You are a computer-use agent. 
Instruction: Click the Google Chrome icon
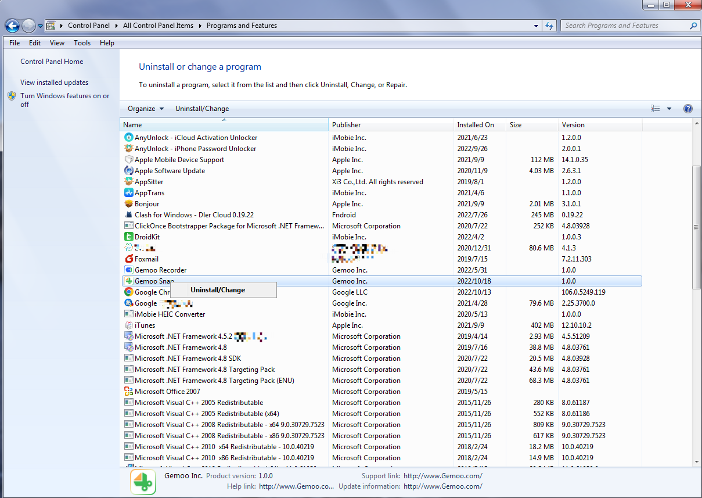tap(129, 292)
